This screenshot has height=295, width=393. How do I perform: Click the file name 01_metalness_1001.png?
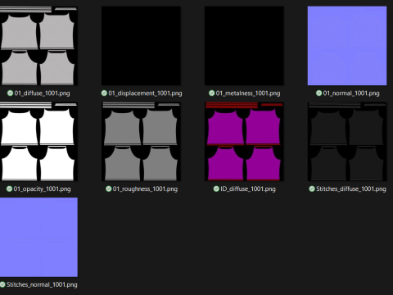tap(248, 93)
